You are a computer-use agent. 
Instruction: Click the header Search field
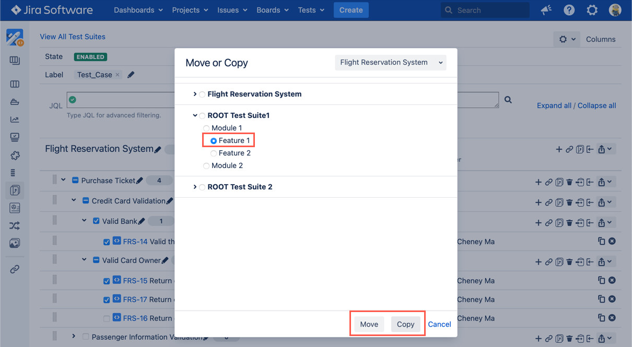[485, 10]
